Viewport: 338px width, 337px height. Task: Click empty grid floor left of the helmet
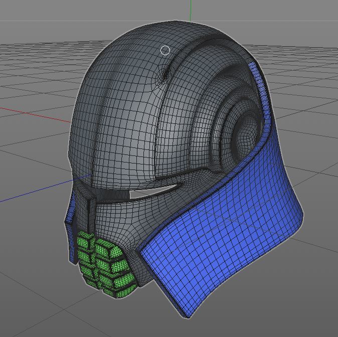(30, 150)
